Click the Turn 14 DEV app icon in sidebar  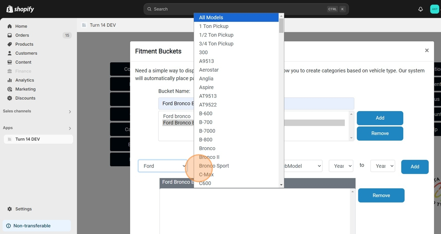(x=9, y=139)
